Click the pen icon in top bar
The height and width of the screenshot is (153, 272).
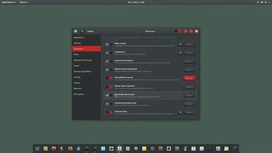pos(258,2)
